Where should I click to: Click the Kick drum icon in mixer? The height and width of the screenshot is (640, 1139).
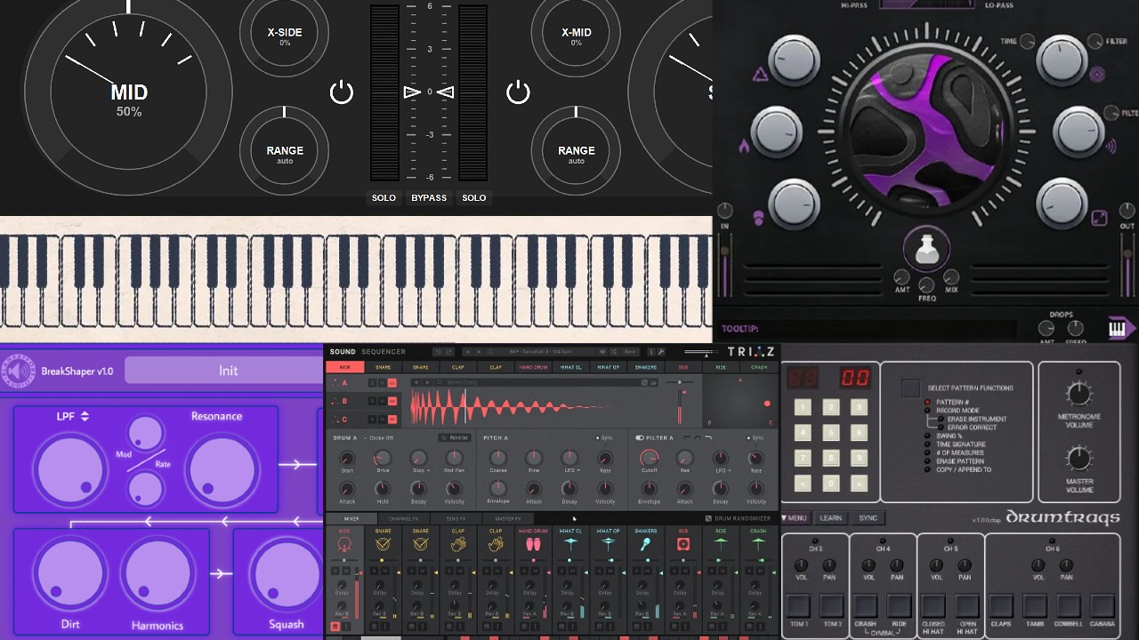tap(344, 545)
